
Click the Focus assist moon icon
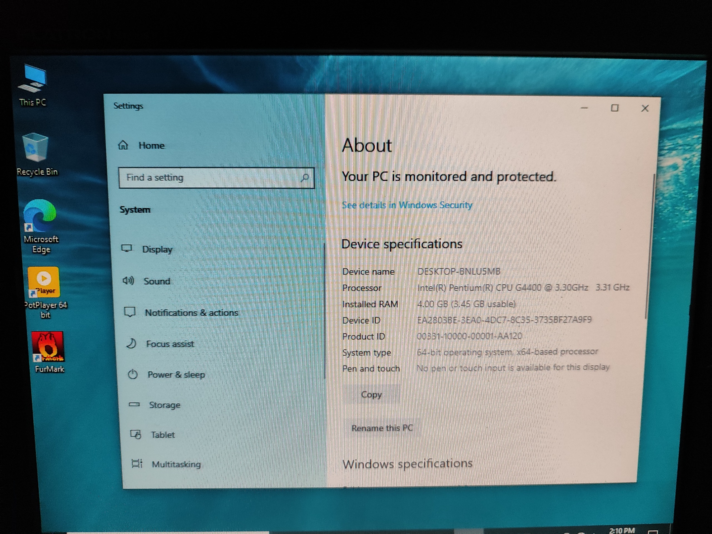coord(131,344)
